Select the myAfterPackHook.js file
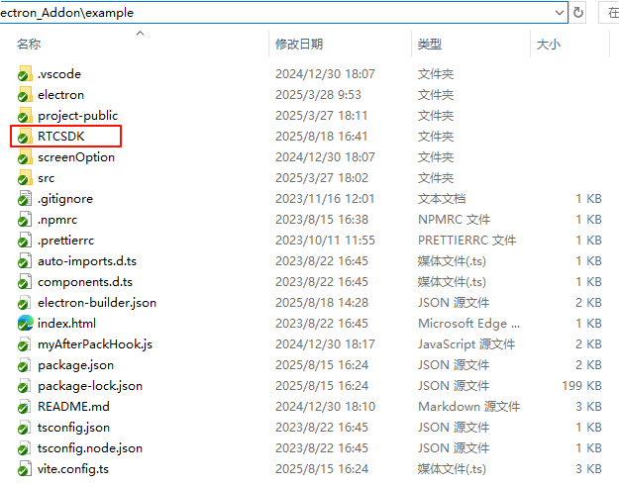The image size is (619, 486). point(94,344)
